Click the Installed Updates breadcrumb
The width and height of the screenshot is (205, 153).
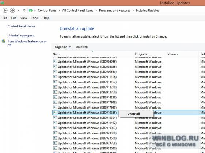click(x=148, y=11)
